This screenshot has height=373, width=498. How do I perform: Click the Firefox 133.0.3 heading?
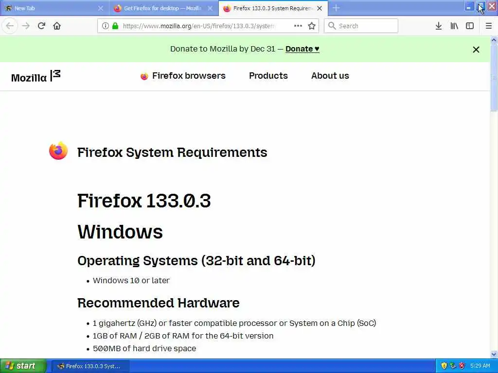pyautogui.click(x=144, y=201)
